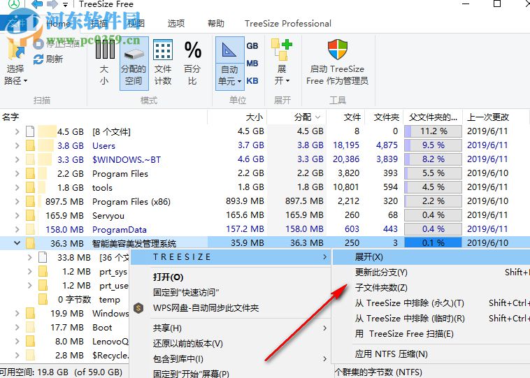Click the Program Files folder icon
Screen dimensions: 530x378
[31, 174]
